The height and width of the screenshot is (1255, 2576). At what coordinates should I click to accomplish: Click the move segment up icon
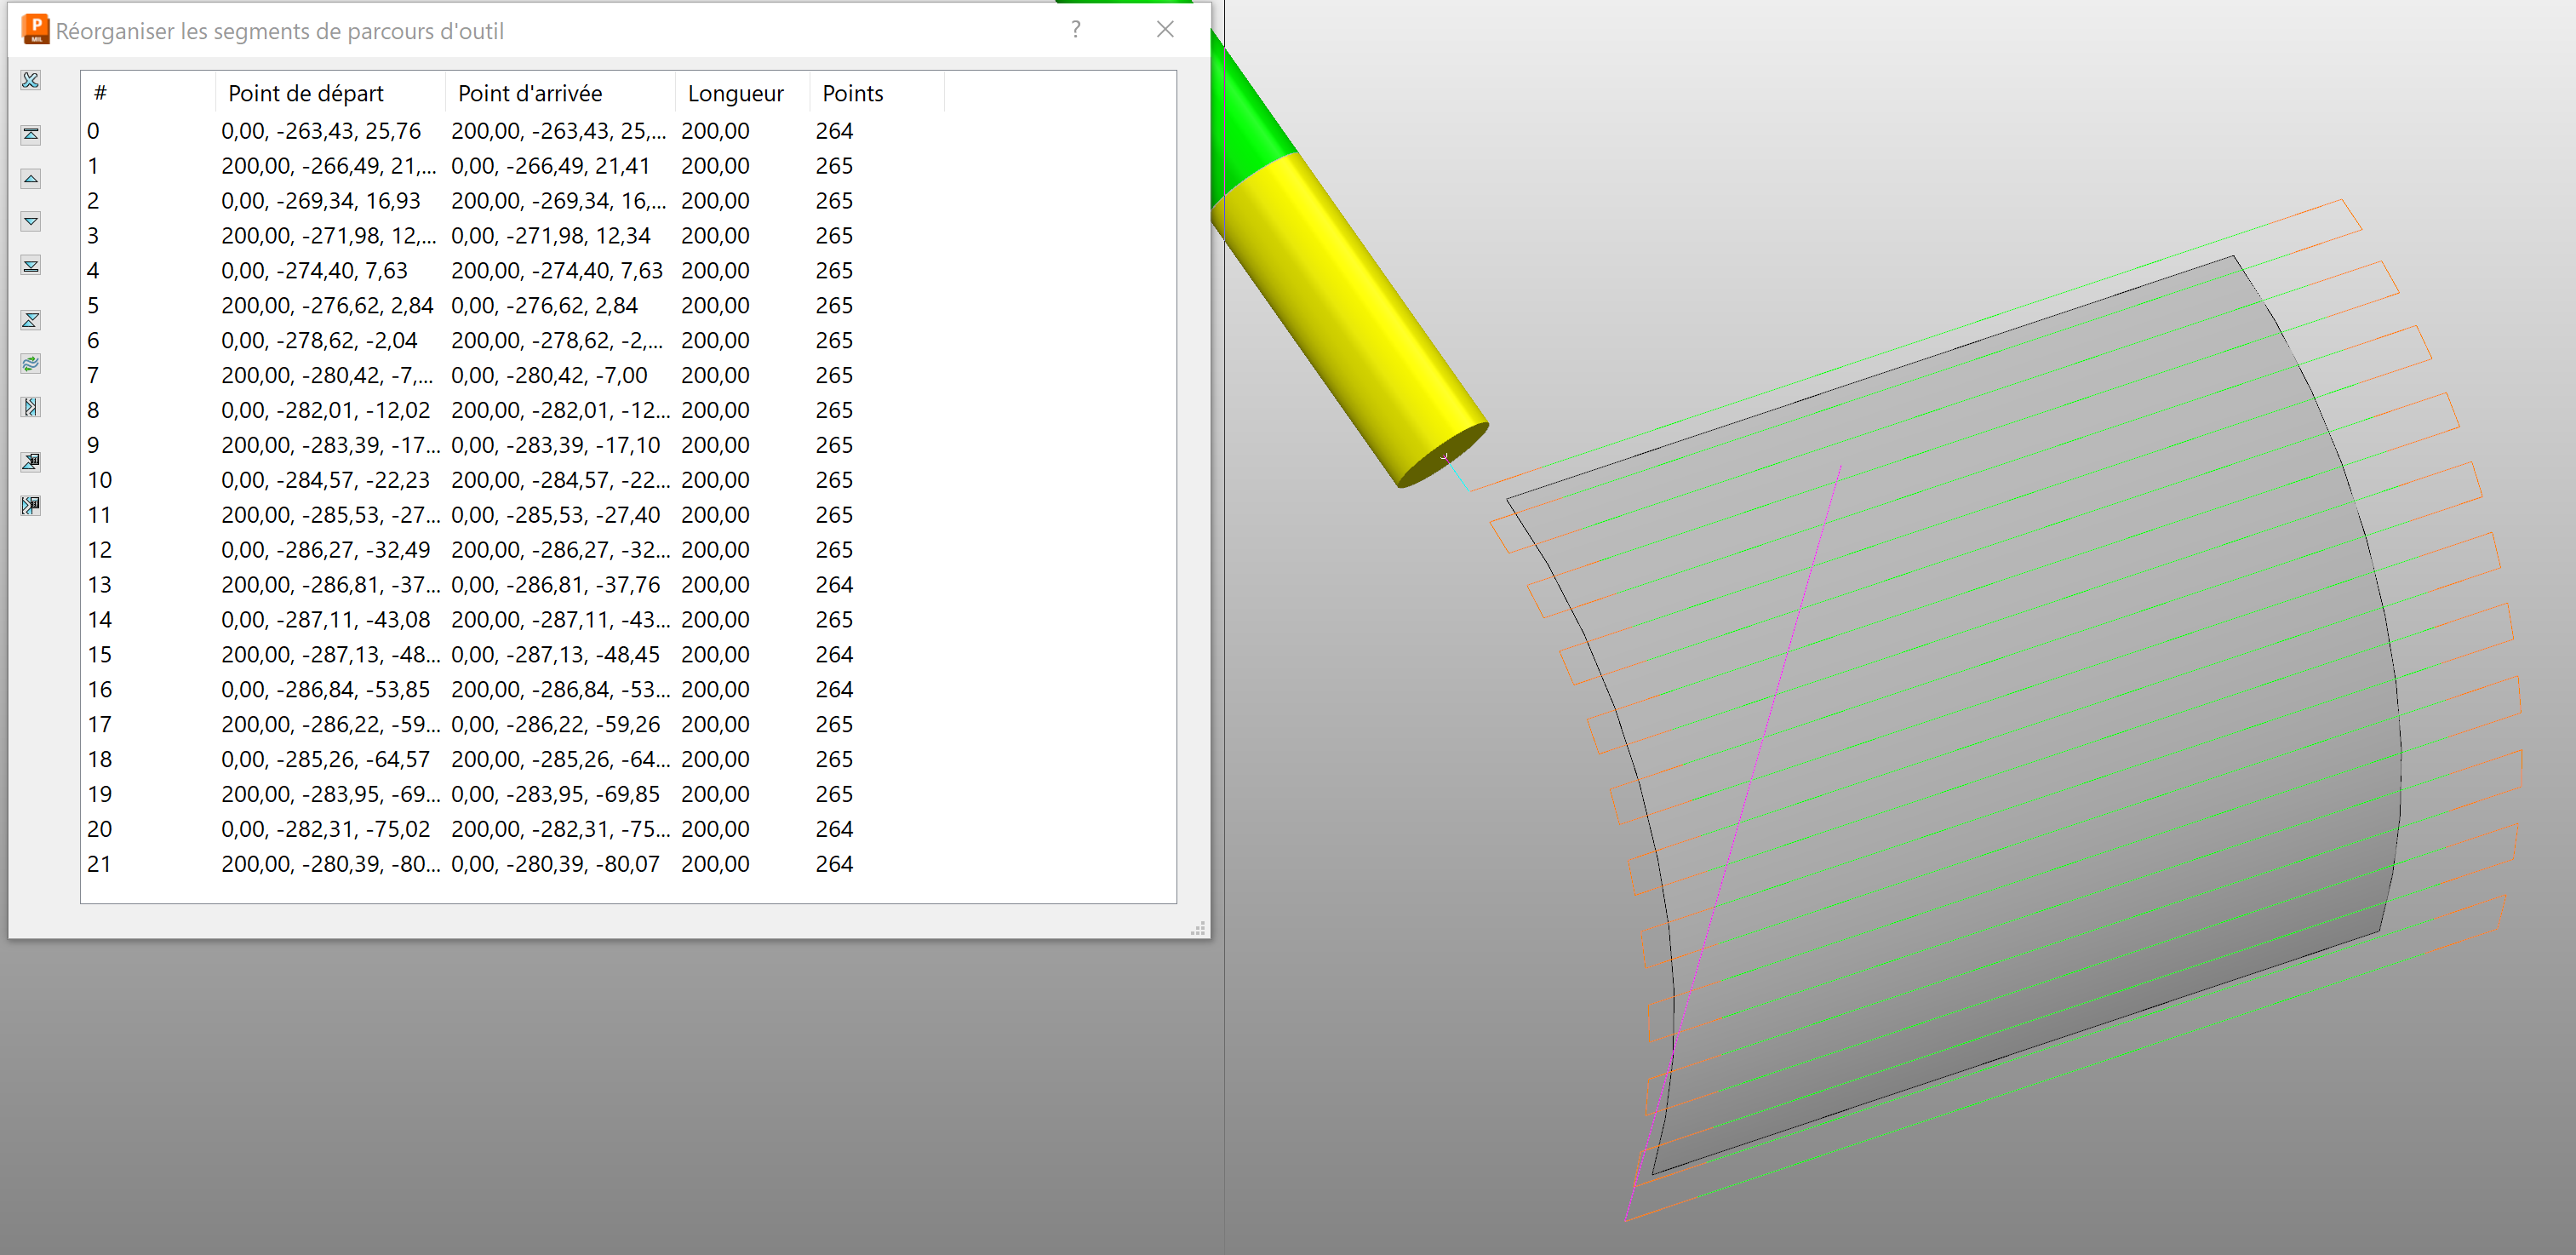click(31, 178)
